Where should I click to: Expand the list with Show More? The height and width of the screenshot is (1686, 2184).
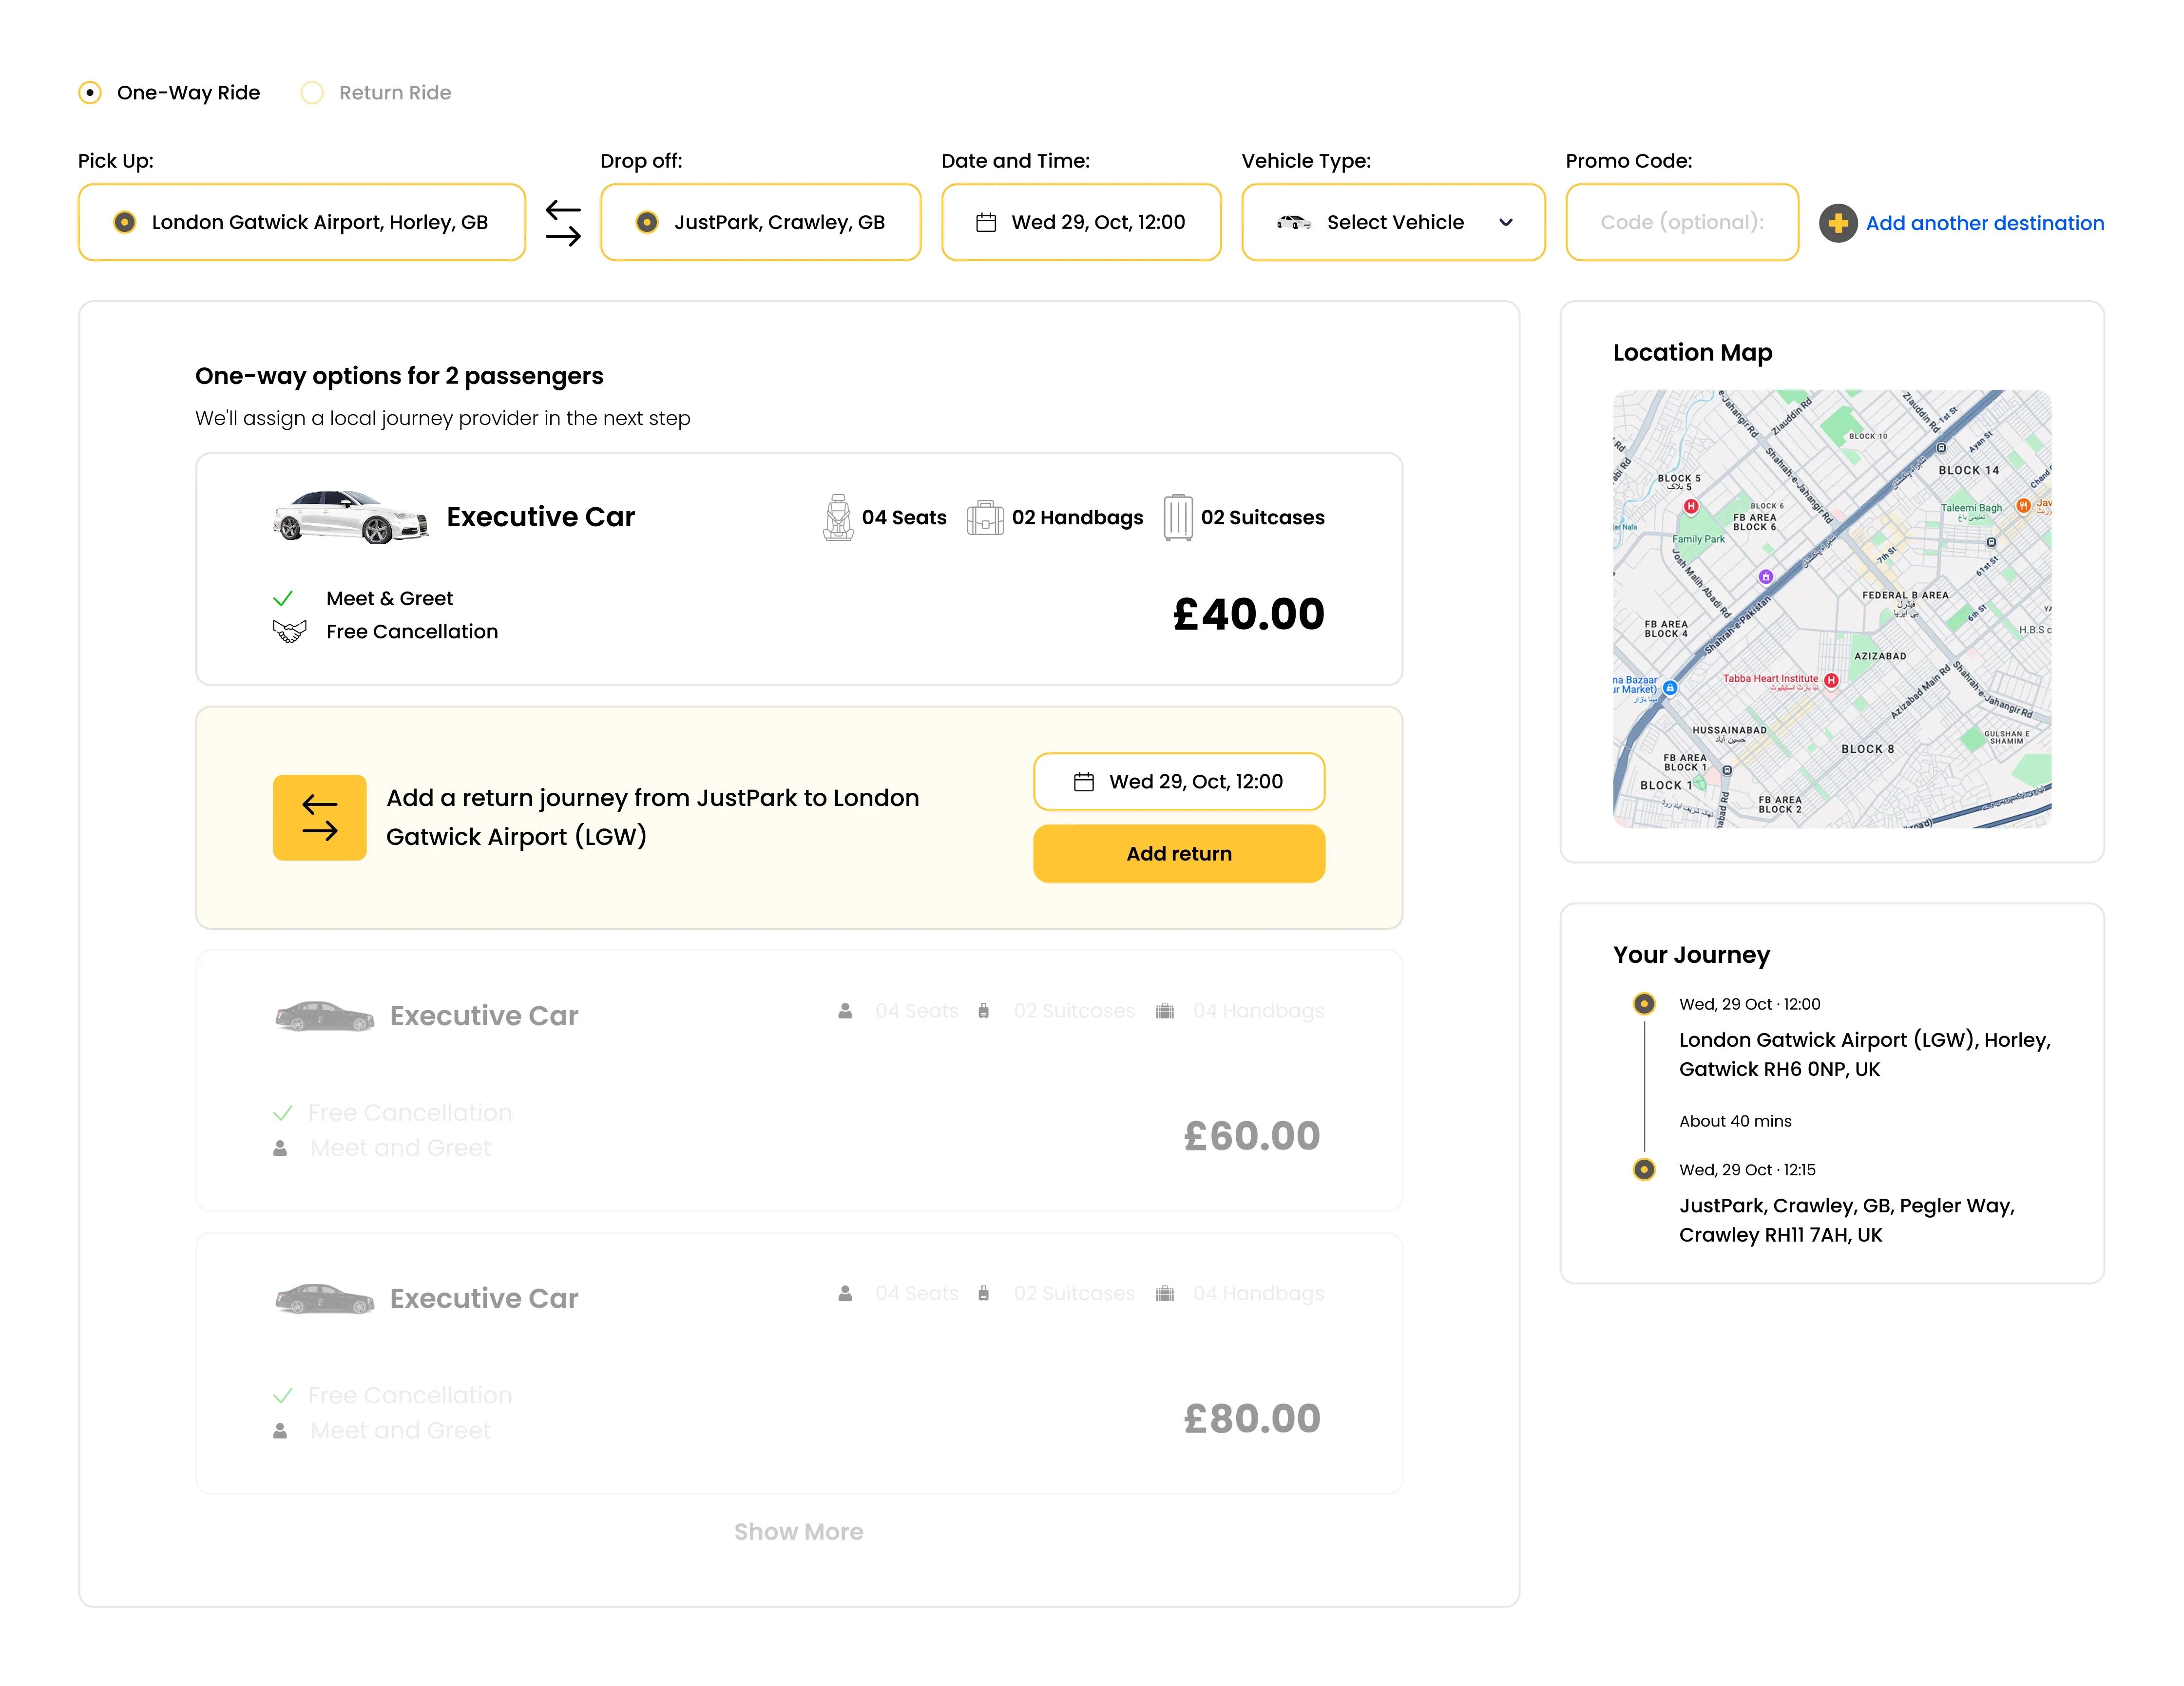pos(798,1531)
